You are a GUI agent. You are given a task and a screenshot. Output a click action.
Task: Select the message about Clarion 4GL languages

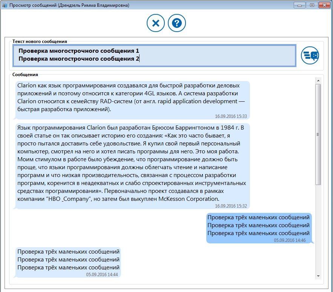click(x=132, y=97)
